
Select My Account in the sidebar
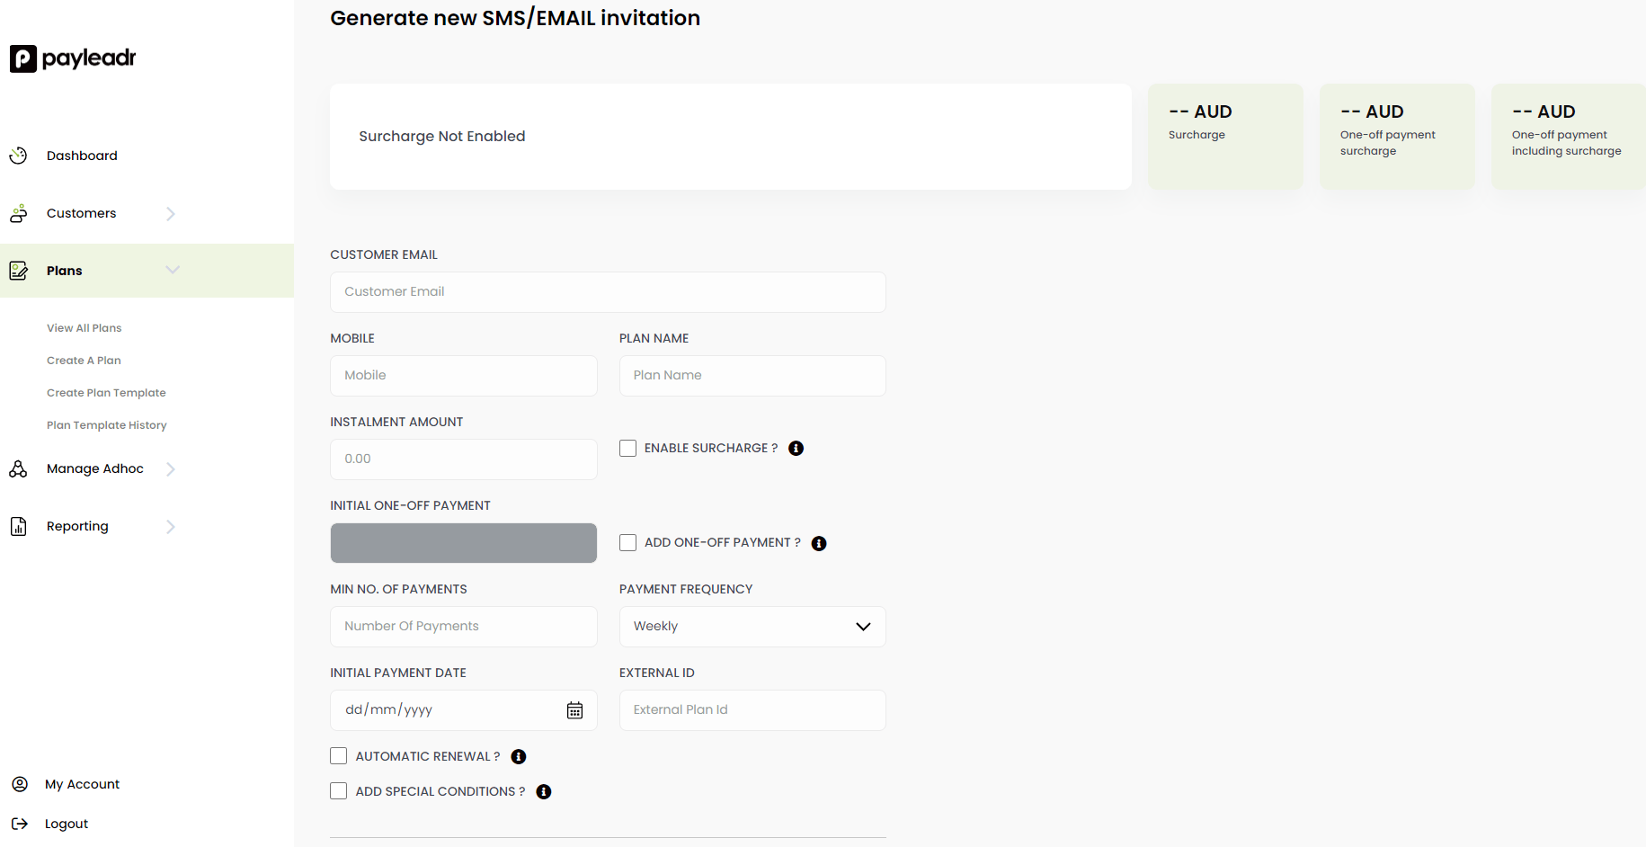click(x=82, y=784)
